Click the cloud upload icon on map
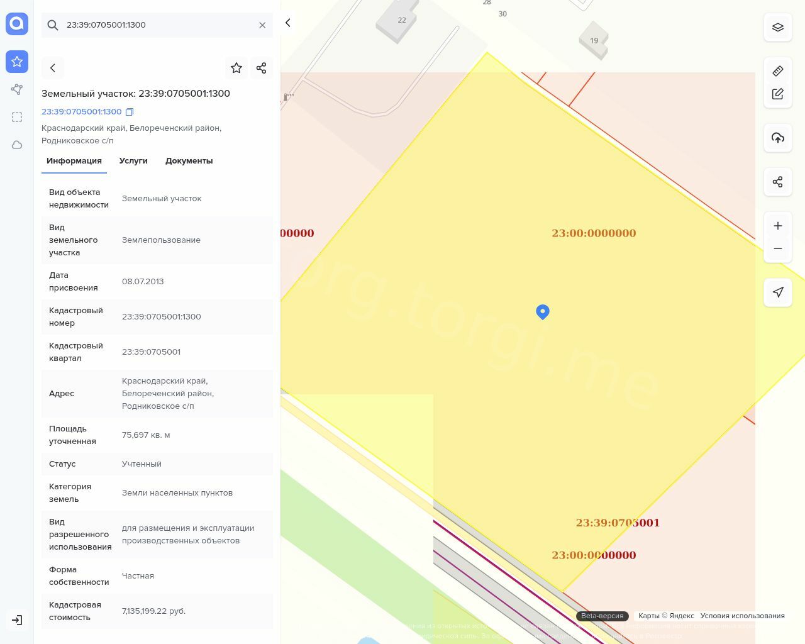Screen dimensions: 805x644 (777, 138)
